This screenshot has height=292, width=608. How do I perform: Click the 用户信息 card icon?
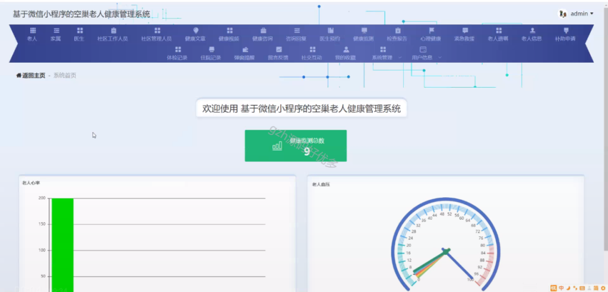tap(423, 50)
